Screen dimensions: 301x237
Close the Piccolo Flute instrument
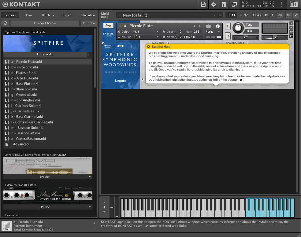pos(292,24)
